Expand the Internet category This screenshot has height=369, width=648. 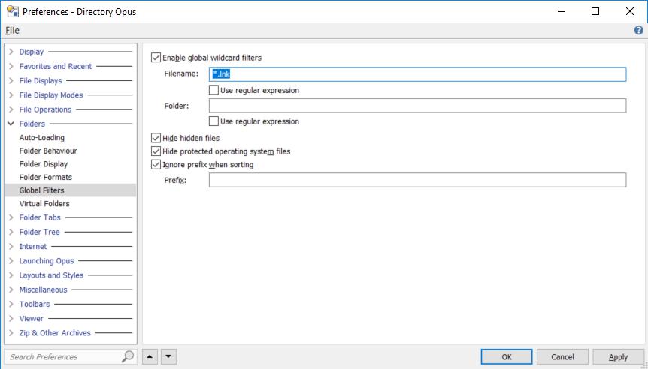(11, 247)
